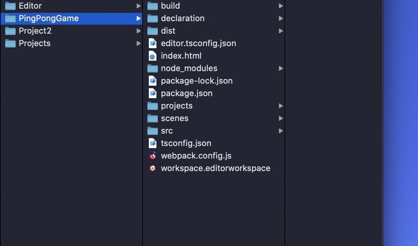Expand the build folder chevron
Image resolution: width=418 pixels, height=246 pixels.
point(281,6)
